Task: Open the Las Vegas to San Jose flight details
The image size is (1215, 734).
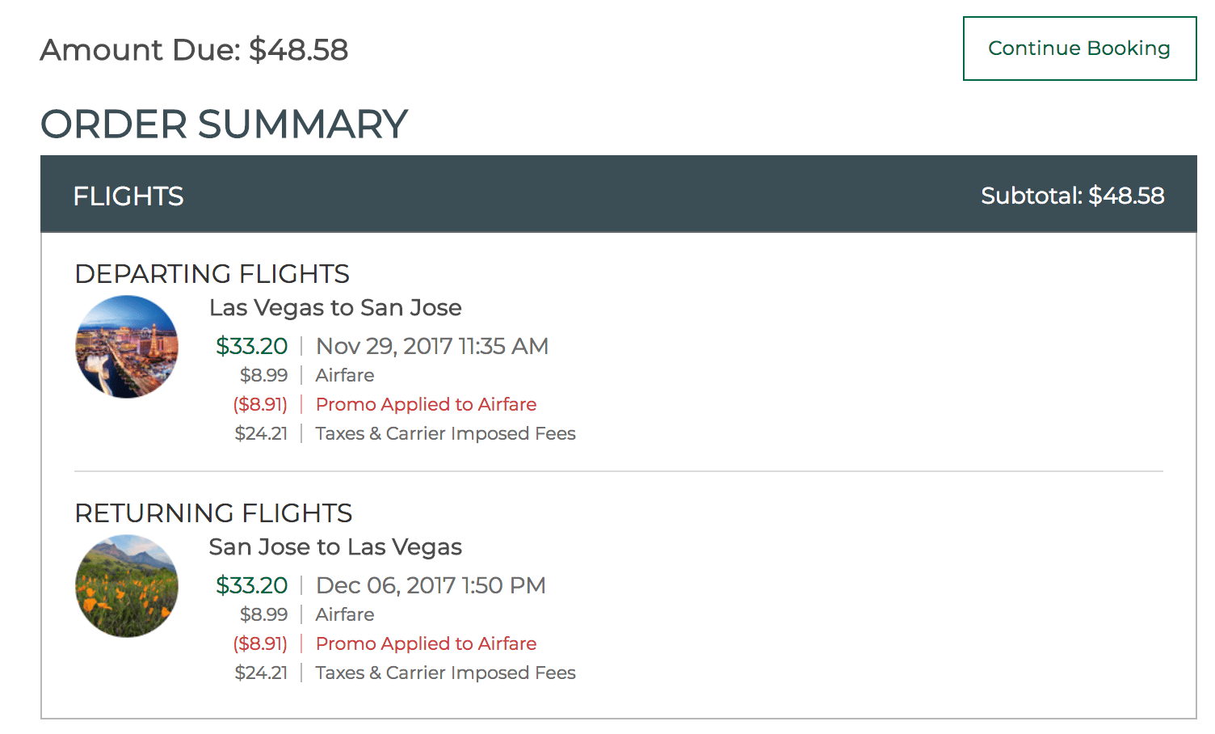Action: (x=335, y=308)
